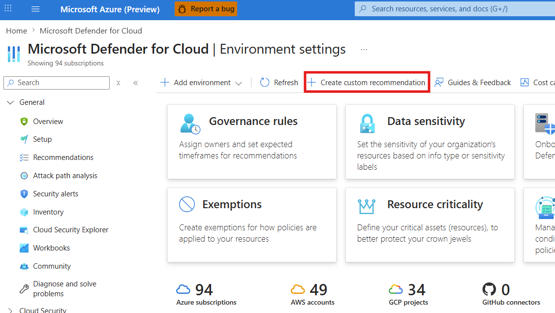Image resolution: width=555 pixels, height=313 pixels.
Task: Open the portal hamburger menu
Action: [x=35, y=9]
